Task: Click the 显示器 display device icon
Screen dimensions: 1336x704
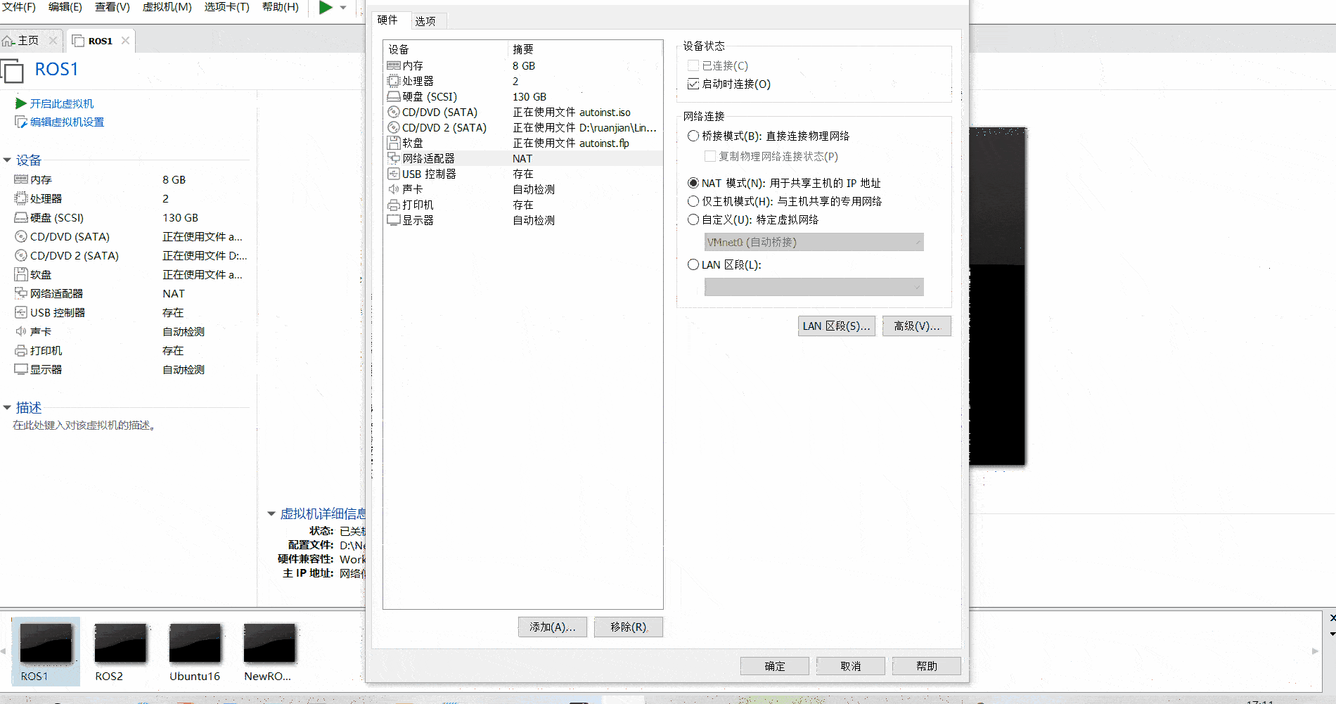Action: (394, 219)
